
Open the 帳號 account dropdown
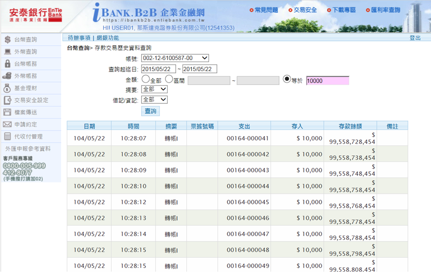175,58
